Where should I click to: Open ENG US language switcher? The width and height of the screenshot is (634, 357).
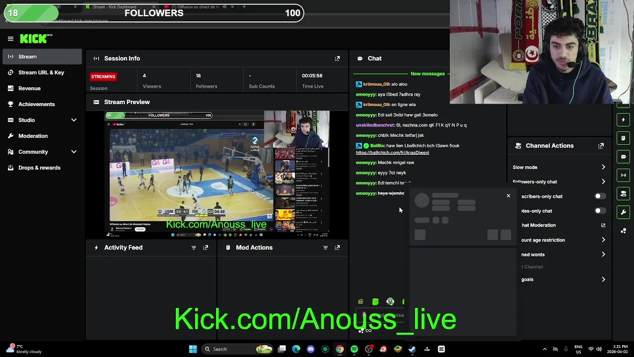tap(579, 349)
